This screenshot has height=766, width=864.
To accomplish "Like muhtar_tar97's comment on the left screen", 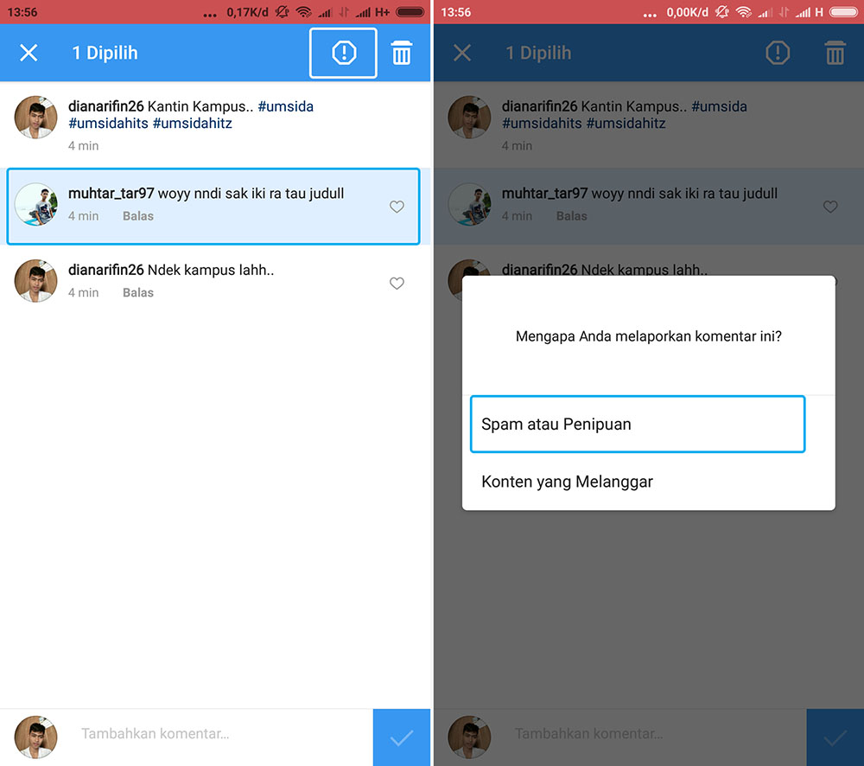I will pyautogui.click(x=397, y=207).
